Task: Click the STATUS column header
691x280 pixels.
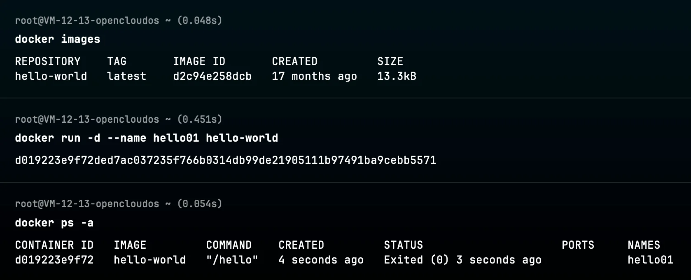Action: [403, 245]
